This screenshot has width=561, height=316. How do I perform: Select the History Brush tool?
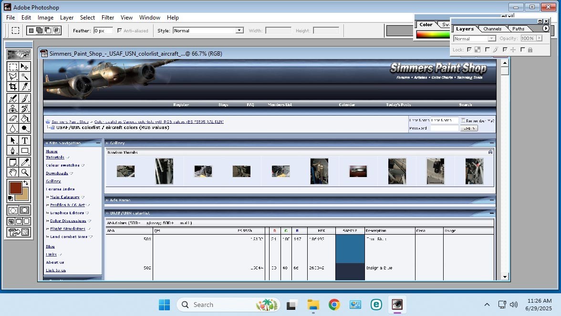pyautogui.click(x=25, y=109)
